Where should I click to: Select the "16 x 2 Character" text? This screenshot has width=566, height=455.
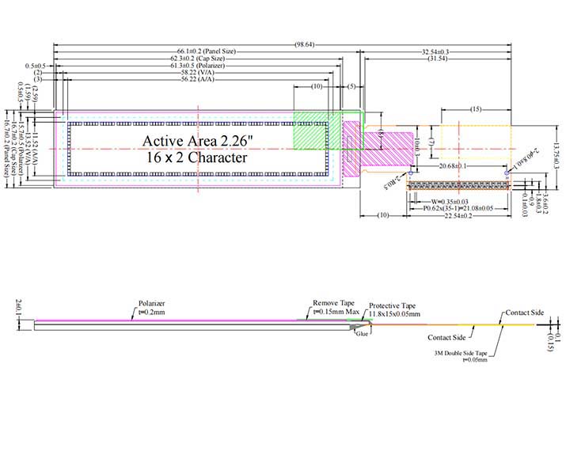tap(197, 157)
